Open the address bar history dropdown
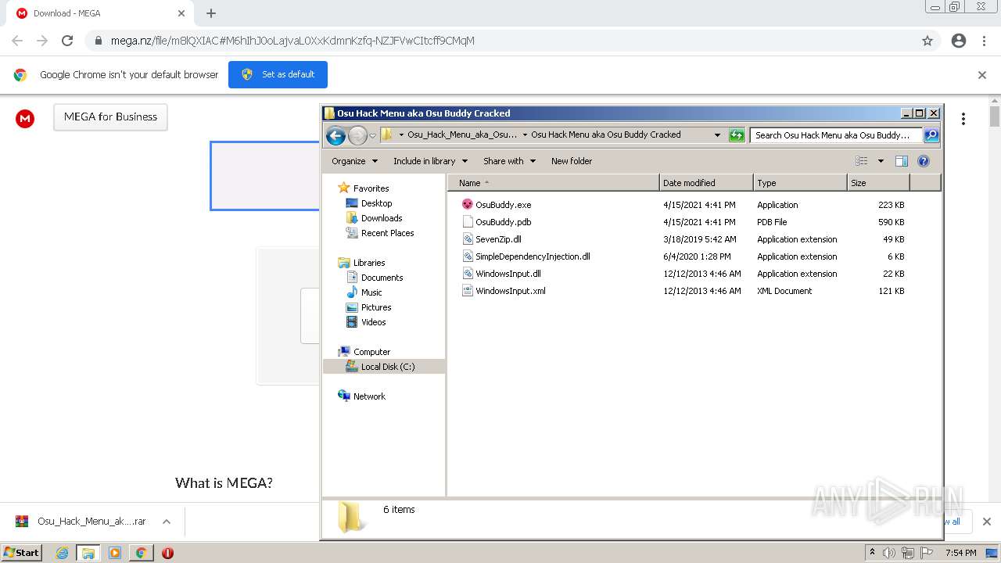 pos(717,135)
